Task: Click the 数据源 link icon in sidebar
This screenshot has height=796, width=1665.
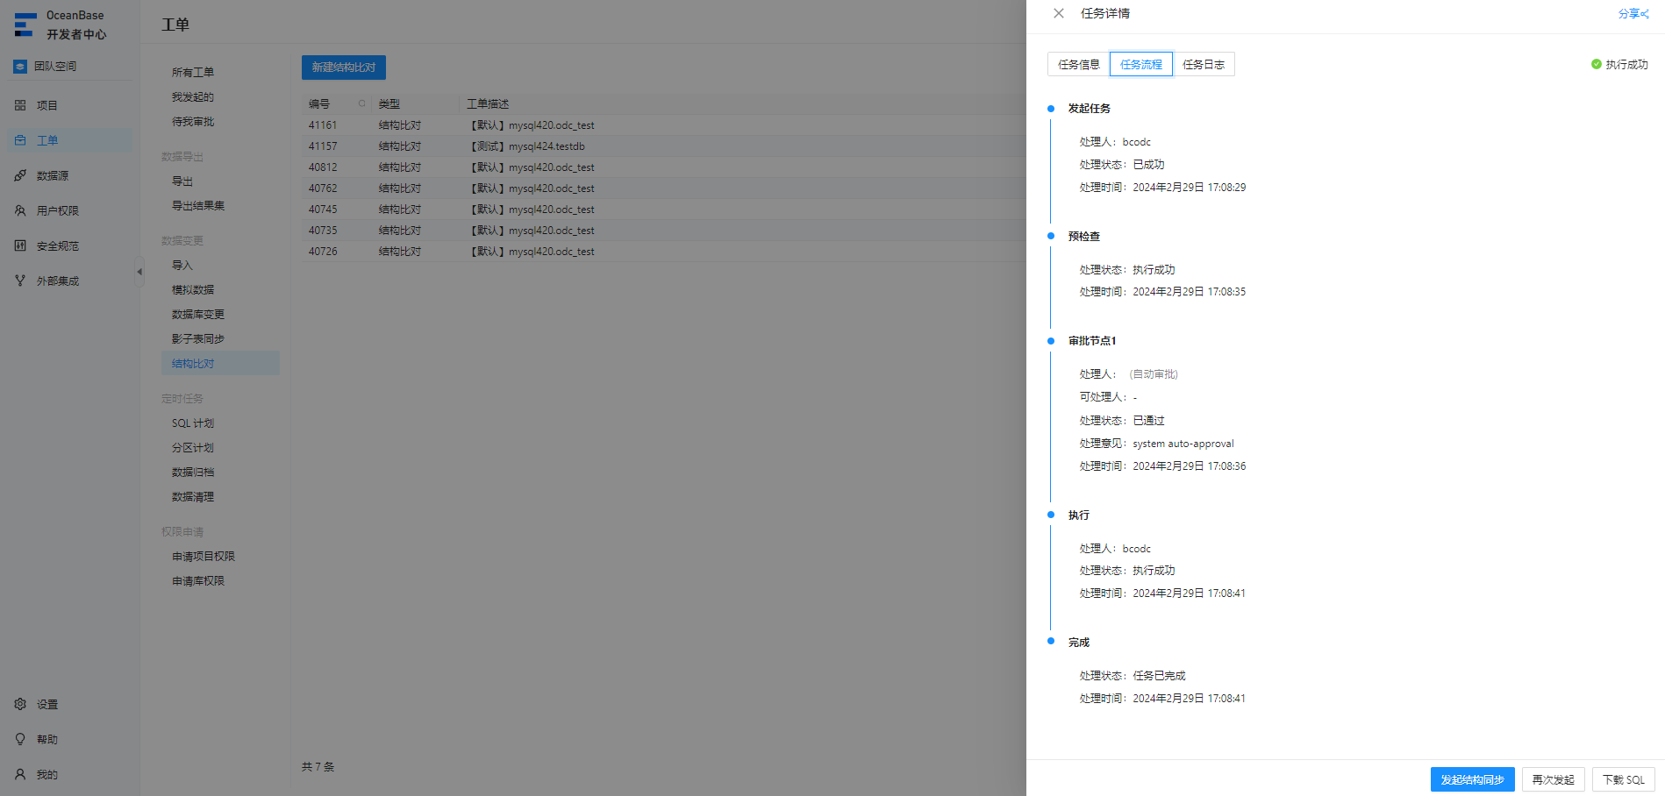Action: (20, 175)
